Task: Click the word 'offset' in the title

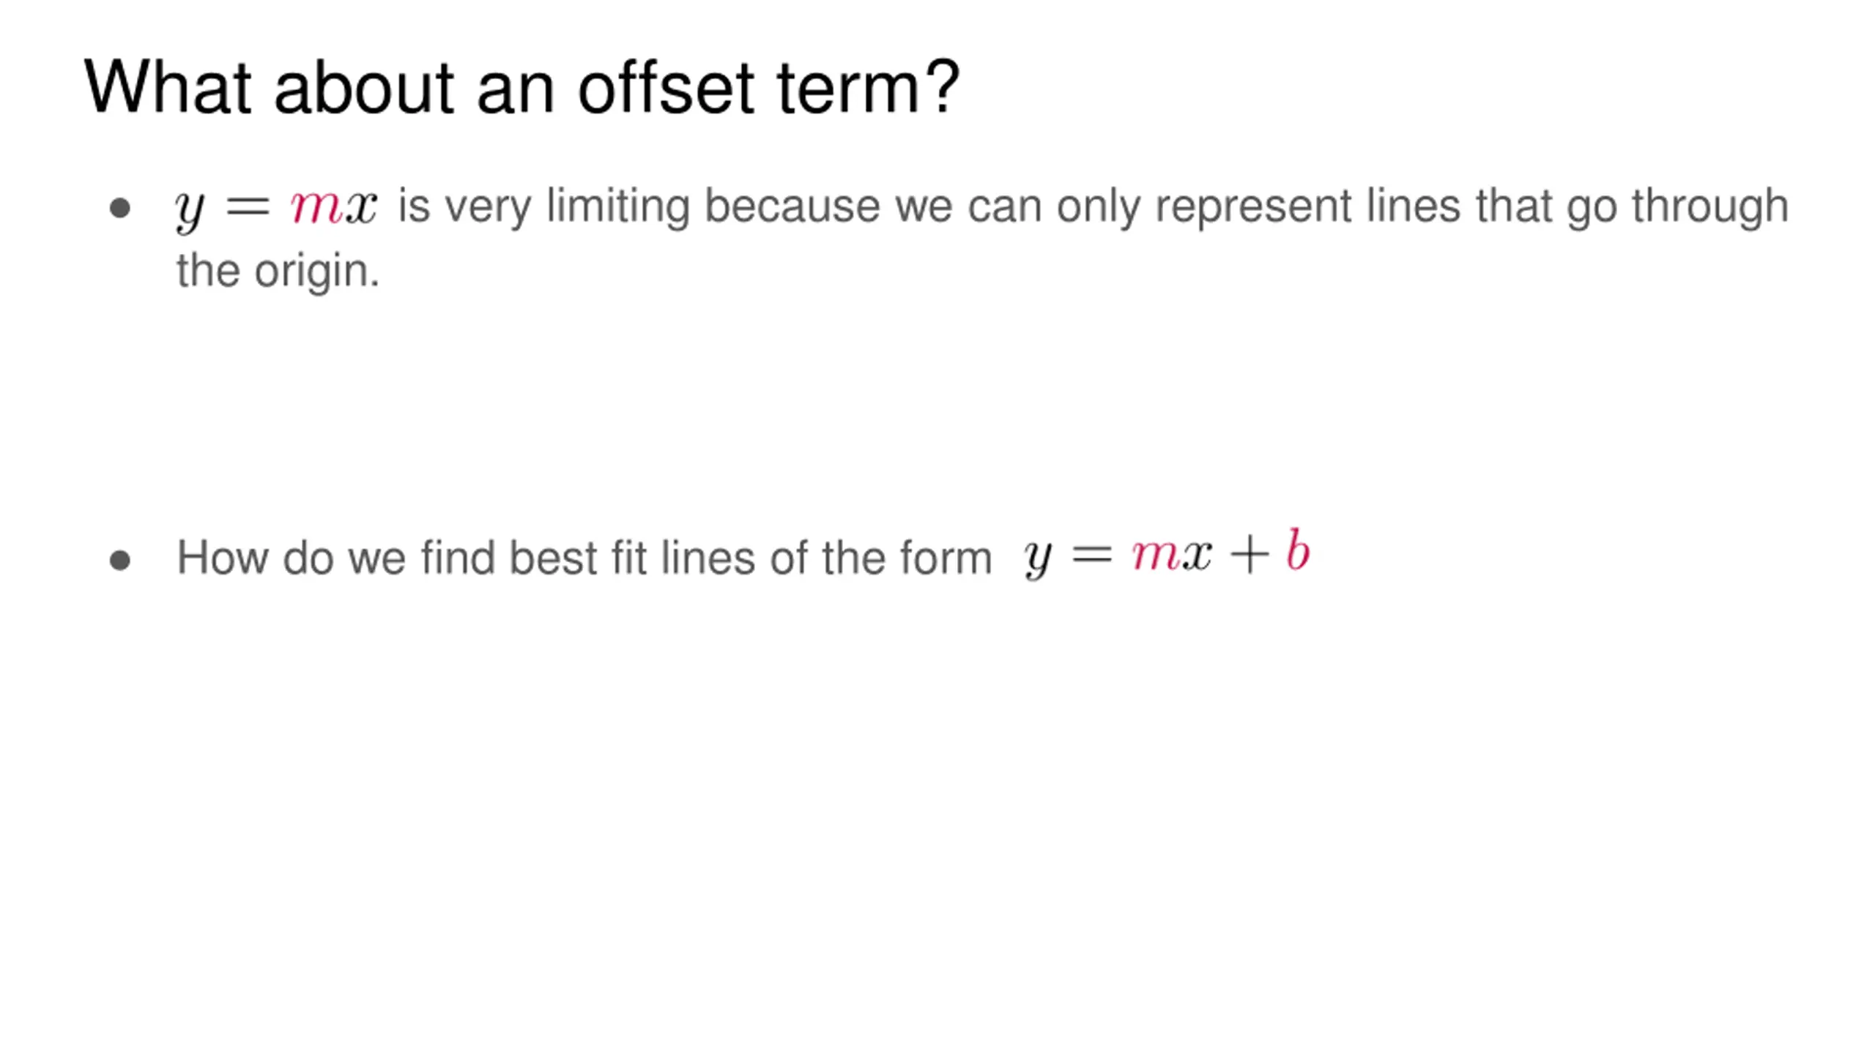Action: tap(666, 88)
